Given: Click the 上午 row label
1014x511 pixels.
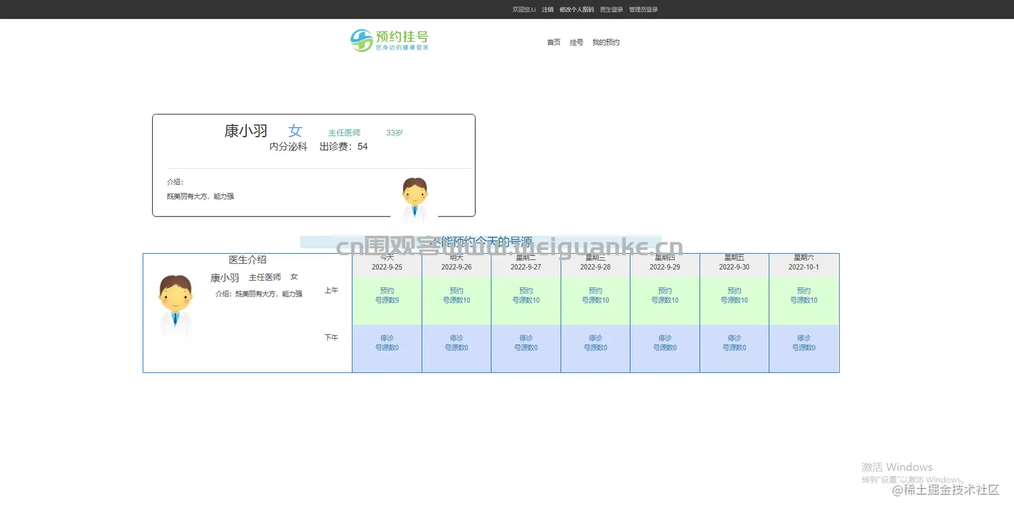Looking at the screenshot, I should [x=331, y=291].
